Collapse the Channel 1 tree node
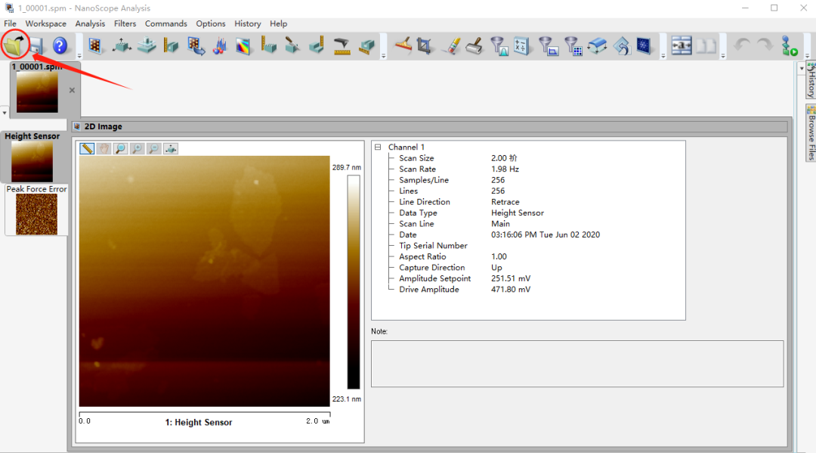This screenshot has height=453, width=816. click(x=378, y=147)
